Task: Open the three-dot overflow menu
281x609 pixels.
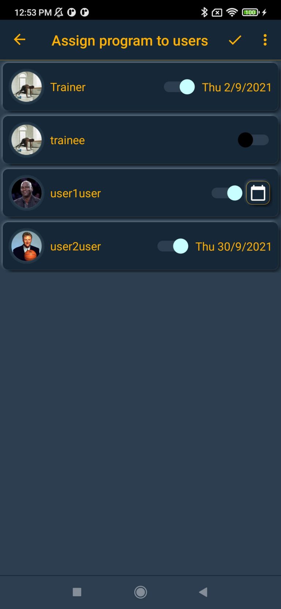Action: point(265,40)
